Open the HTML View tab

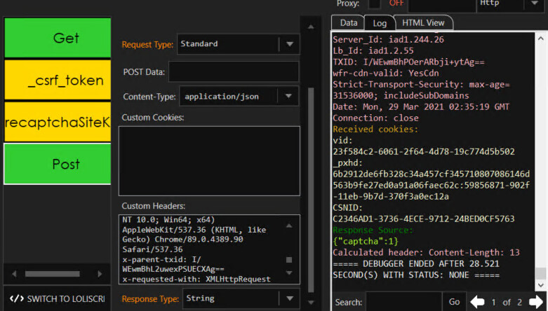423,23
